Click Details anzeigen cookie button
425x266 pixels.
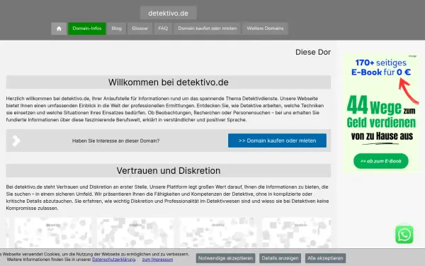pyautogui.click(x=280, y=258)
